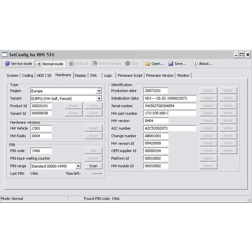Click Write button for Production date
The width and height of the screenshot is (252, 252).
228,91
